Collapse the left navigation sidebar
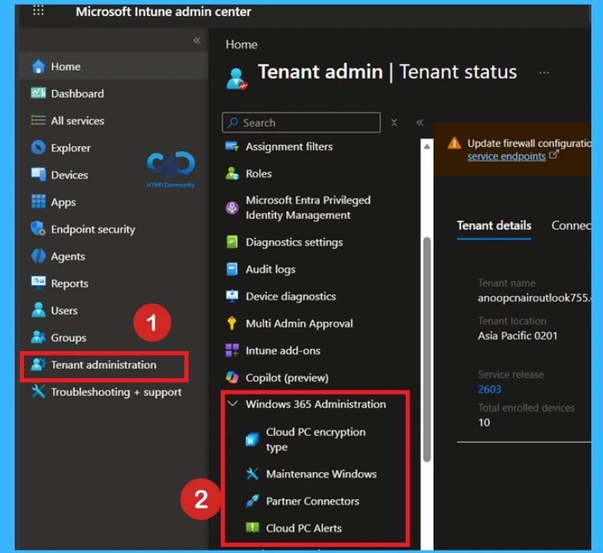The image size is (603, 553). (x=197, y=40)
